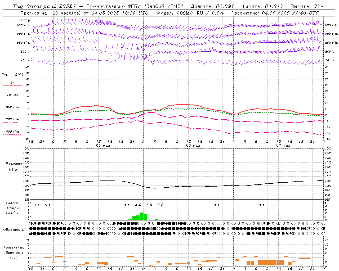The width and height of the screenshot is (339, 271).
Task: Click the '05 мая' date label
Action: tap(103, 146)
